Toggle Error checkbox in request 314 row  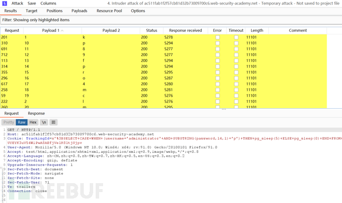pos(218,67)
